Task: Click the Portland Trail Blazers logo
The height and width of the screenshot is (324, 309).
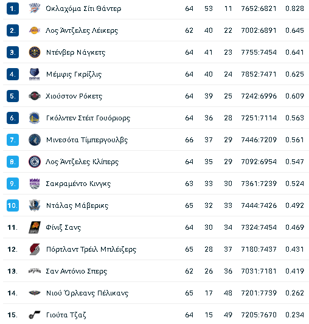Action: tap(34, 249)
